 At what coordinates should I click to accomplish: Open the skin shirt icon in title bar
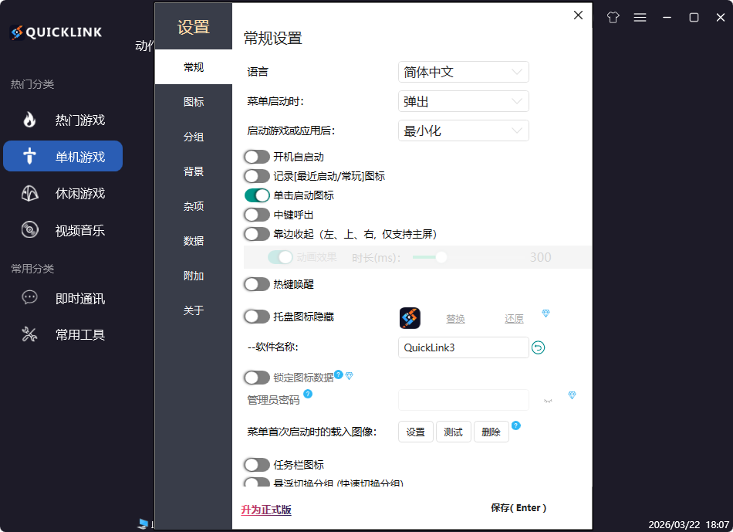[x=612, y=17]
